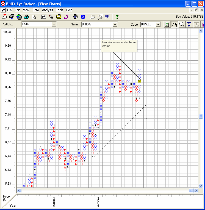
Task: Click the Portfolio: label
Action: point(7,24)
